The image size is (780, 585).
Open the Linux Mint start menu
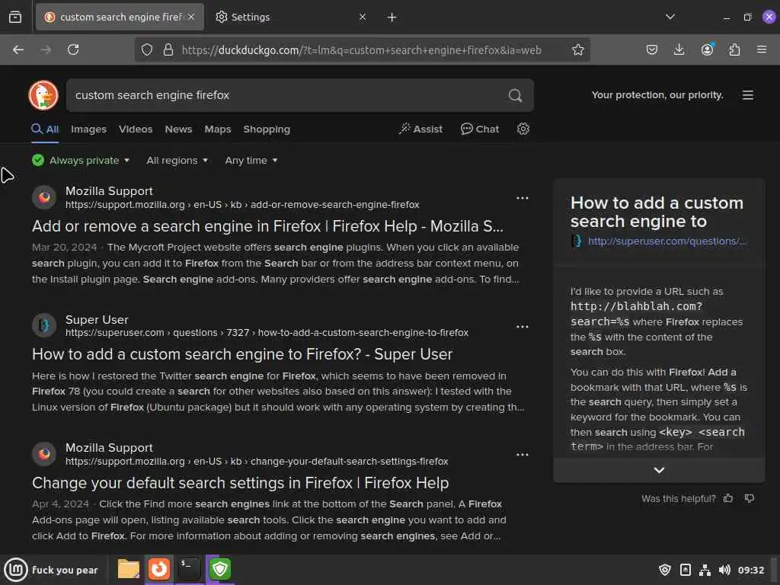[x=16, y=570]
